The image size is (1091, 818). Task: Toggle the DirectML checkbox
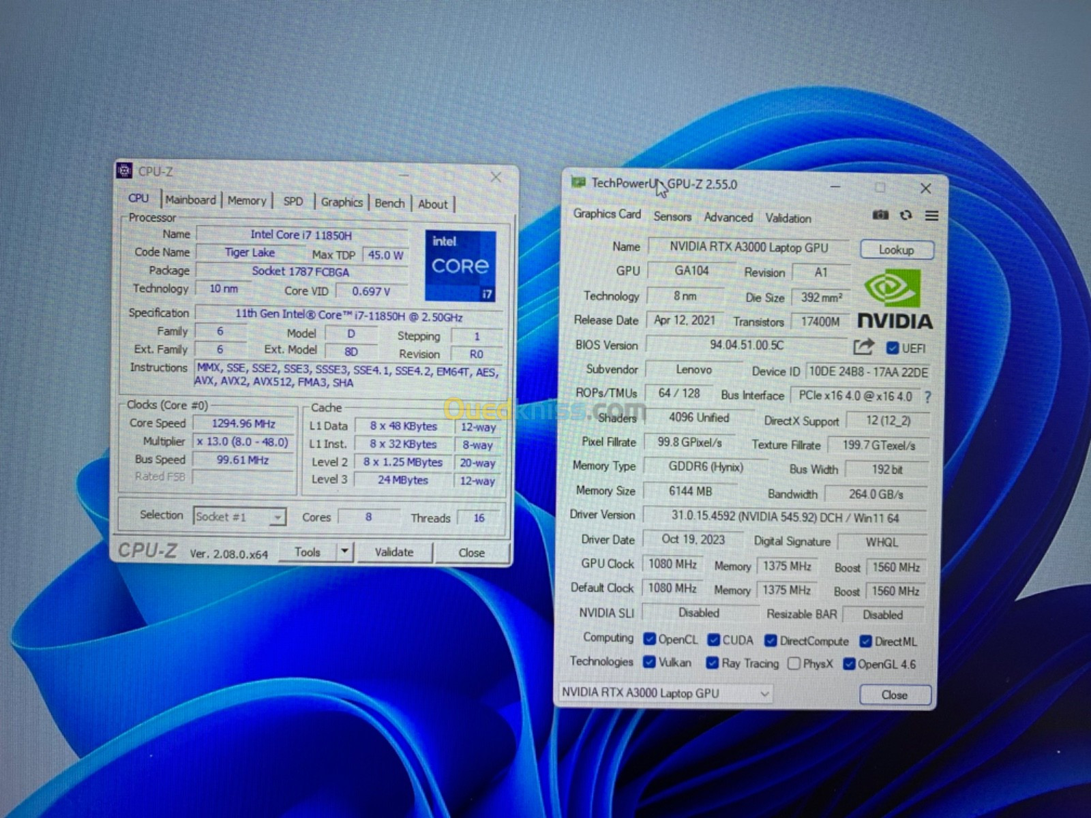[x=866, y=641]
